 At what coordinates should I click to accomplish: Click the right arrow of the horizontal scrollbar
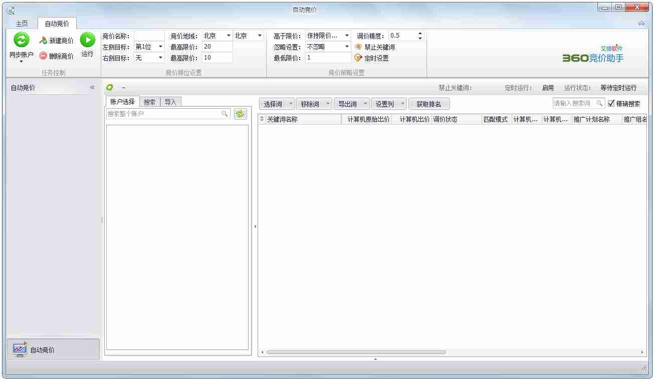pyautogui.click(x=642, y=352)
